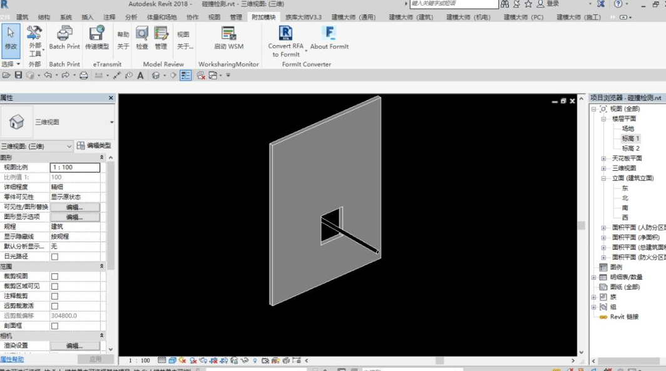Save the project with the floppy icon
The width and height of the screenshot is (666, 371).
pos(18,75)
